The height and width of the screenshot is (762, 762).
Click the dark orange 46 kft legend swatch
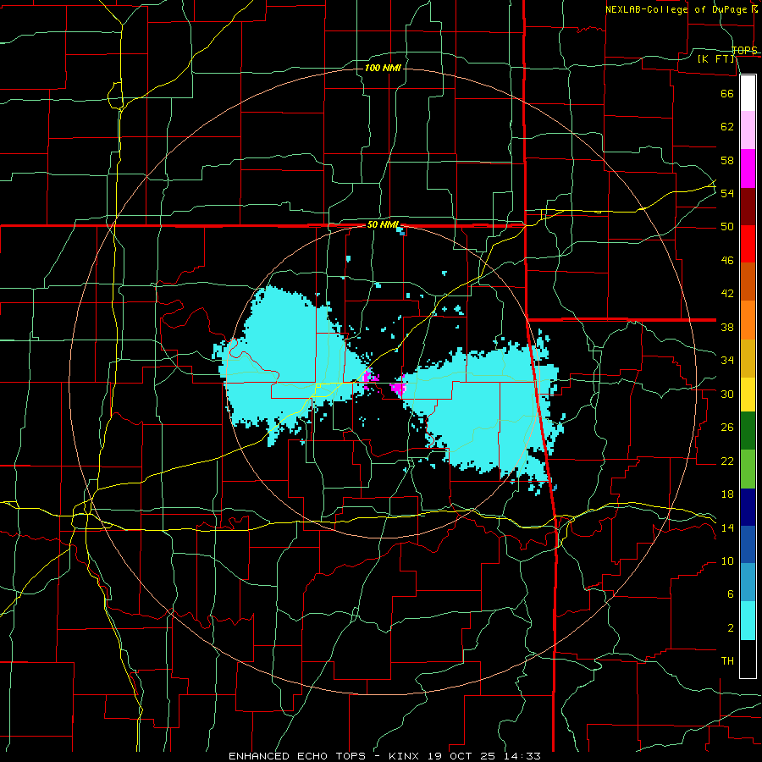tap(748, 282)
